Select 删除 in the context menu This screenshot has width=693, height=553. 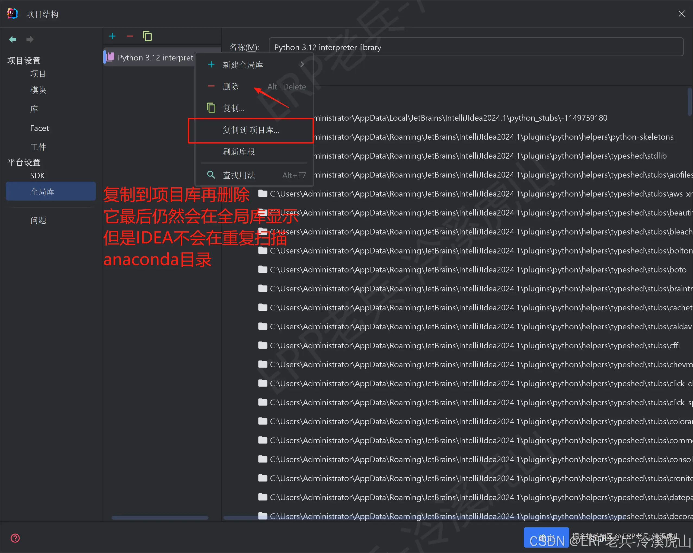coord(231,86)
